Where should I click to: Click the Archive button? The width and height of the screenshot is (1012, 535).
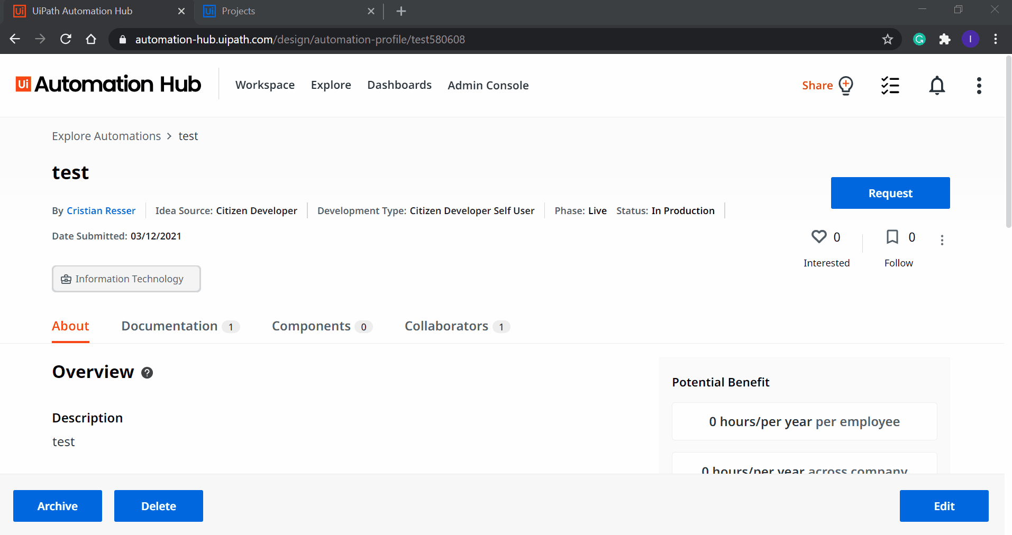58,506
